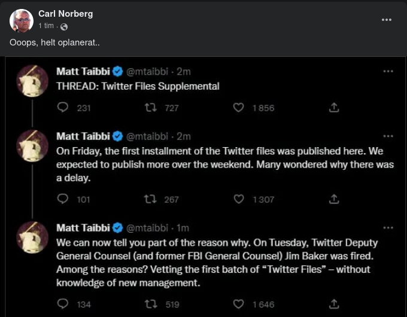Open Facebook post options three-dot menu
407x317 pixels.
click(387, 20)
